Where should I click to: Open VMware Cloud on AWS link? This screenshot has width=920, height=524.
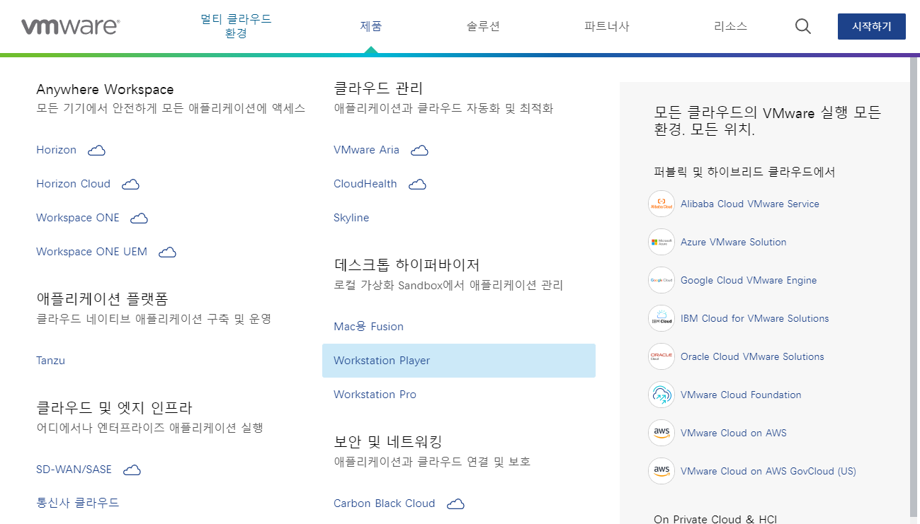(733, 433)
